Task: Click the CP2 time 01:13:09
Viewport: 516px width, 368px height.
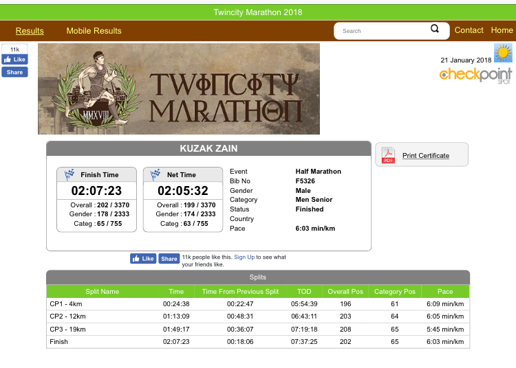Action: pyautogui.click(x=176, y=317)
